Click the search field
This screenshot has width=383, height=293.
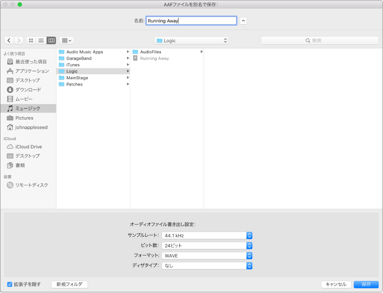(320, 41)
